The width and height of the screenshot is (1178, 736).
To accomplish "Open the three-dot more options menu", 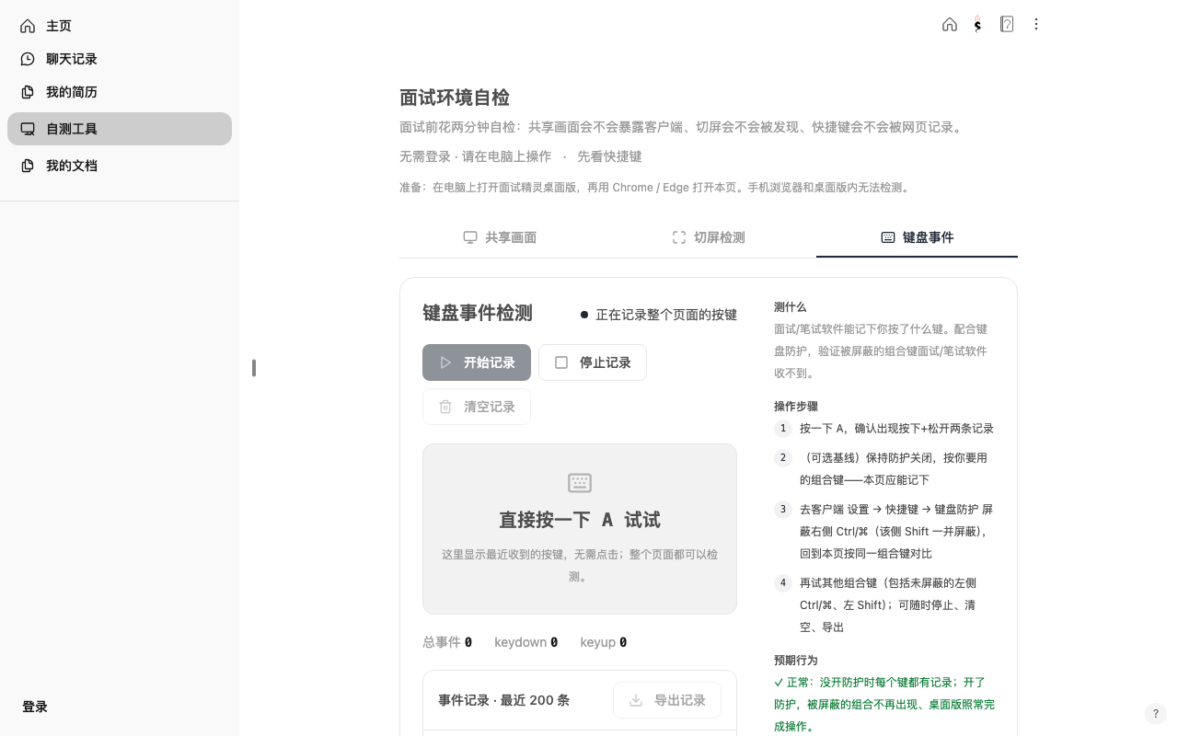I will pyautogui.click(x=1036, y=25).
